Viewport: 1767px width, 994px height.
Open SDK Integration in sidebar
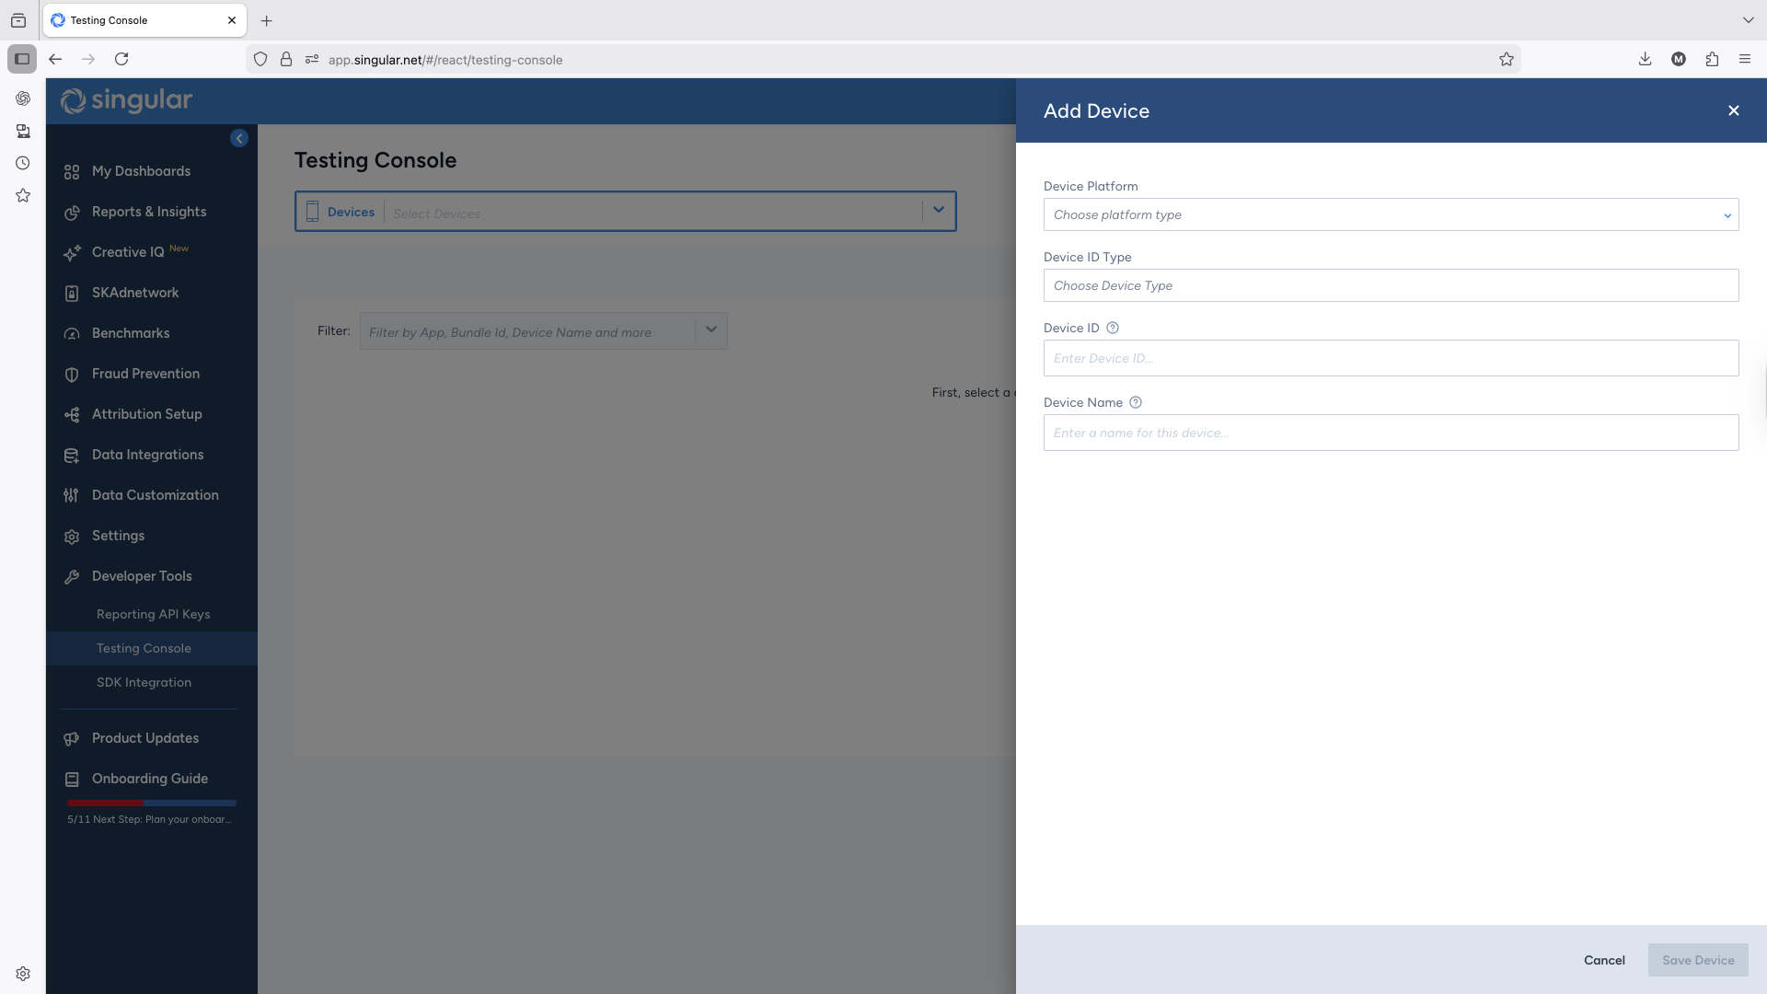point(144,682)
